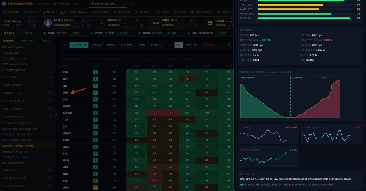The width and height of the screenshot is (366, 191).
Task: Sort matrix by 24h%
Action: click(141, 45)
